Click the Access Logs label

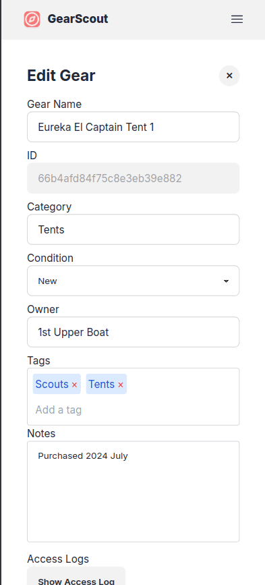click(x=58, y=559)
